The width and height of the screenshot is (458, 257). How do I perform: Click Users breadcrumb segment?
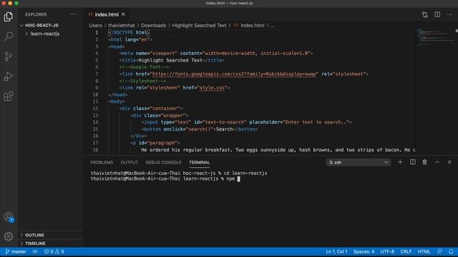click(95, 26)
